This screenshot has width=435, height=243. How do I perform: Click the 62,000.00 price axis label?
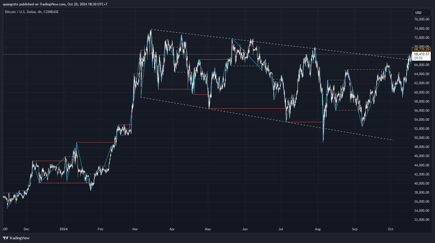pos(422,83)
